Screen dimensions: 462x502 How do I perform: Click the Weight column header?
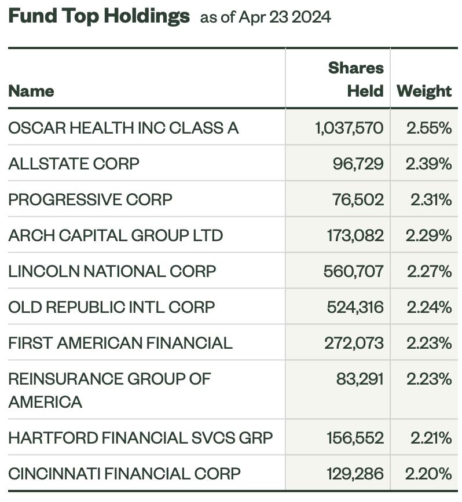point(424,91)
